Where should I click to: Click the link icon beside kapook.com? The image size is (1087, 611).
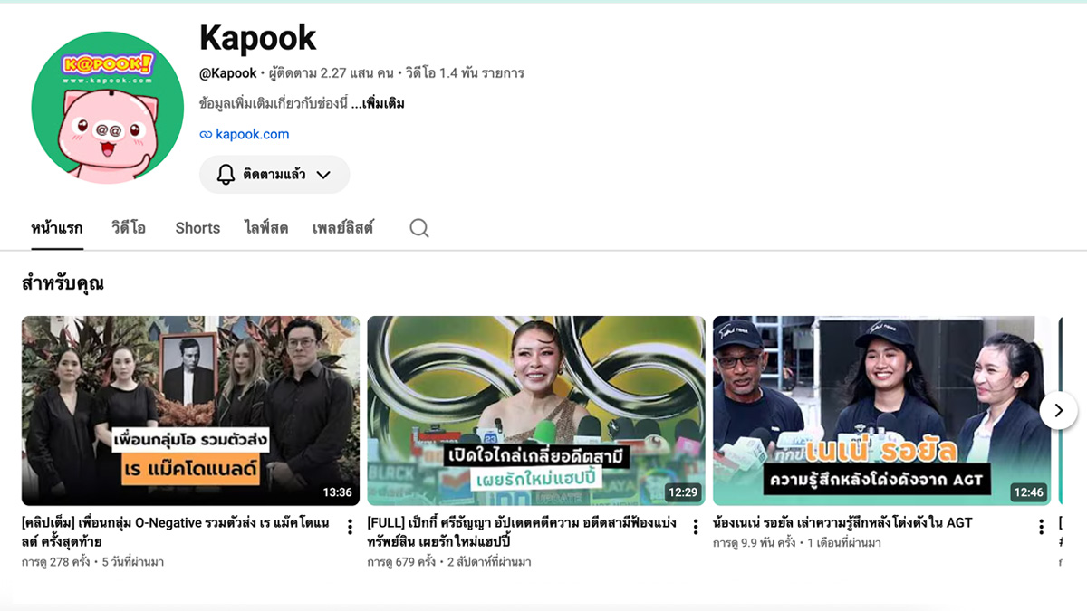tap(205, 134)
